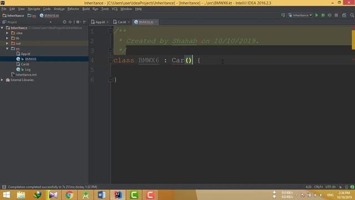The width and height of the screenshot is (355, 200).
Task: Open the Code menu
Action: pyautogui.click(x=47, y=9)
